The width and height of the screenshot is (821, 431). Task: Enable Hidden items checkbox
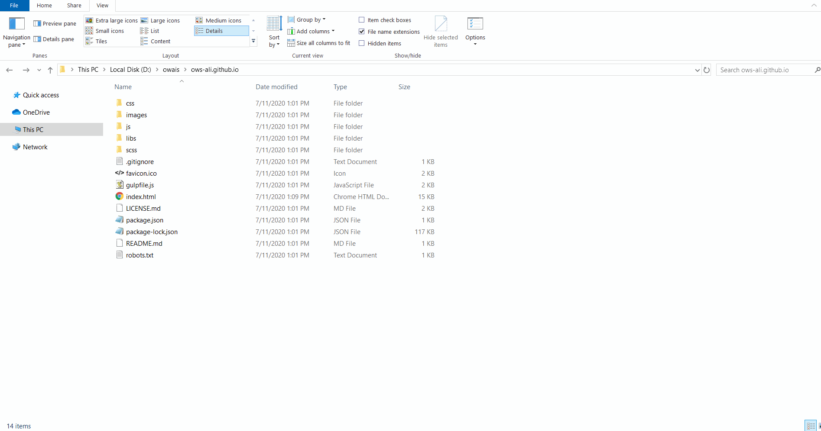pos(362,43)
